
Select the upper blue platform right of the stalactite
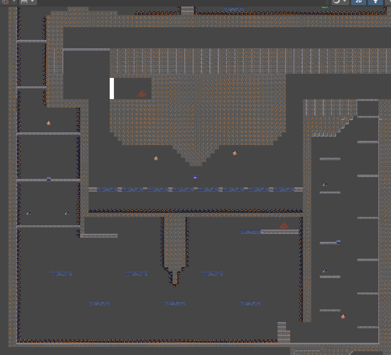click(x=212, y=274)
